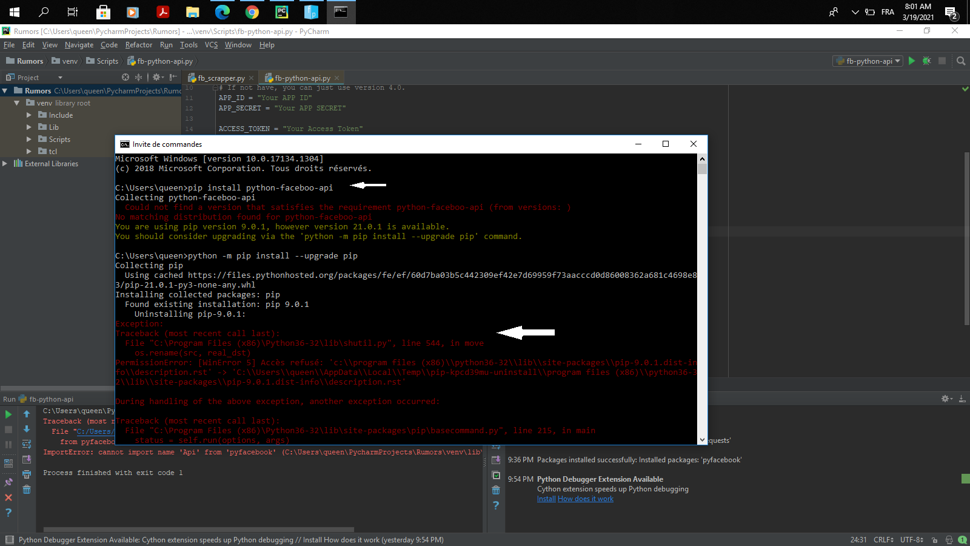Close the fb_scrapper.py tab

tap(251, 78)
